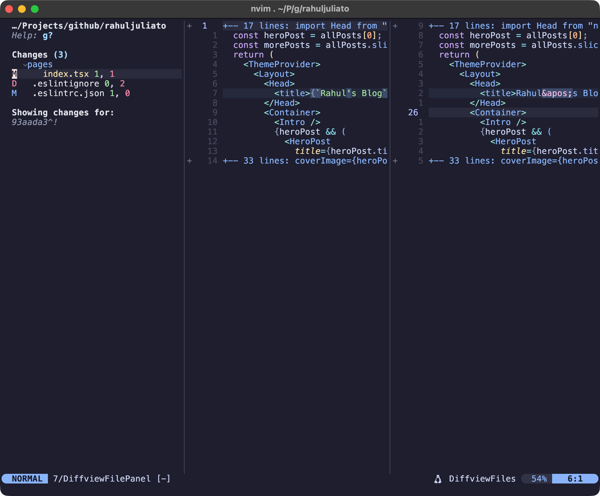Expand right pane's 33-lines fold marker
The width and height of the screenshot is (600, 496).
pos(395,161)
